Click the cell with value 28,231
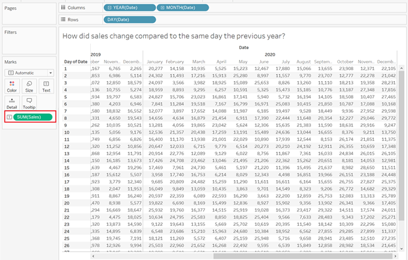The width and height of the screenshot is (408, 260). [388, 83]
